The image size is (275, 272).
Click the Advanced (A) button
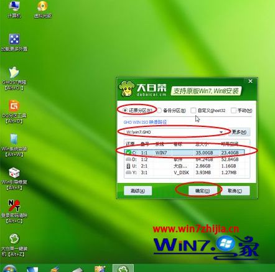click(x=137, y=190)
